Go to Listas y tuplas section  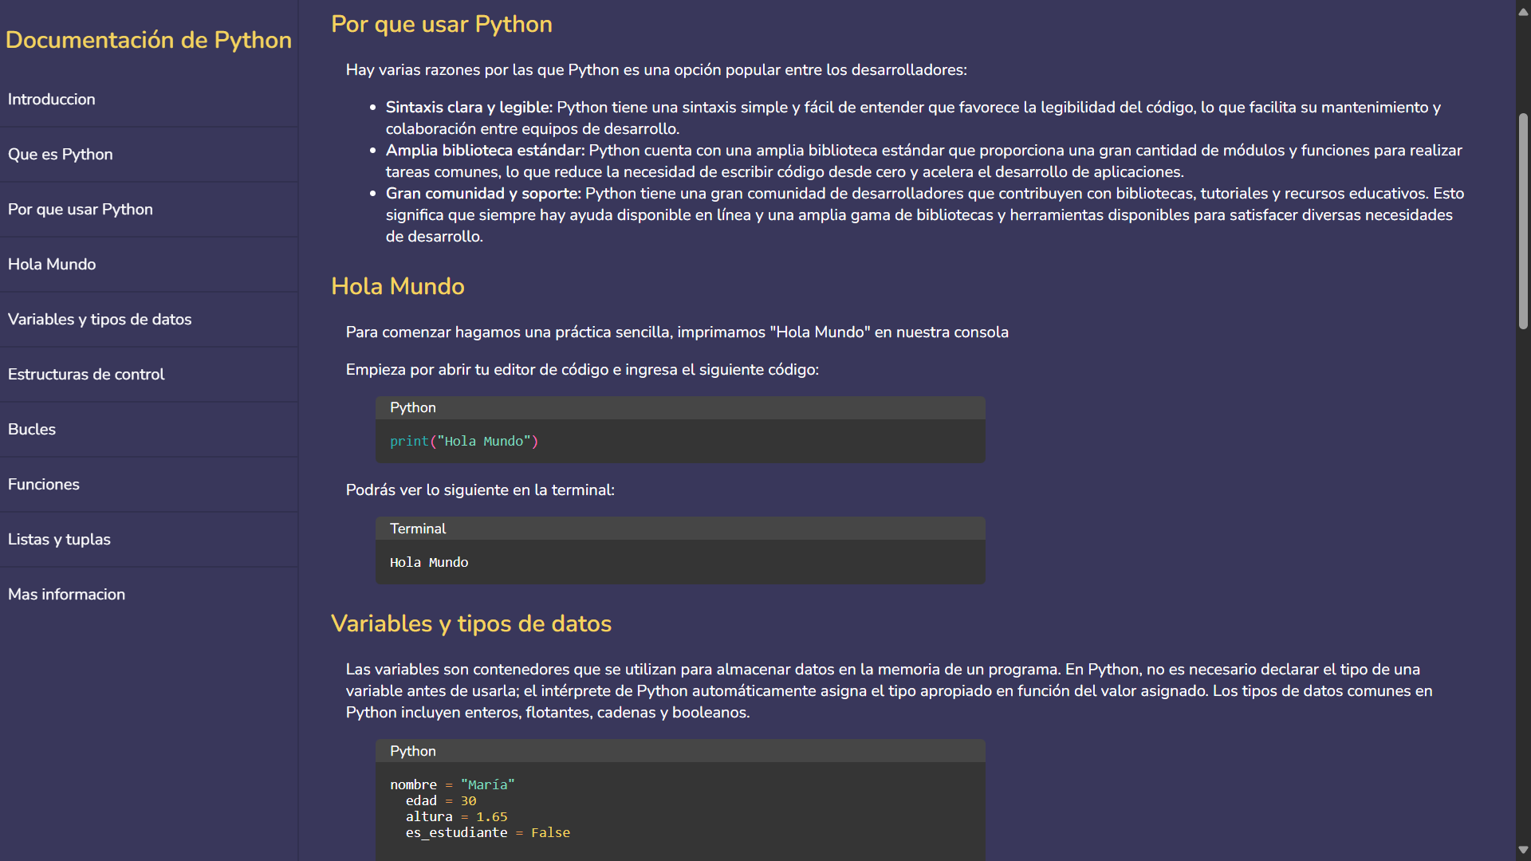tap(149, 540)
